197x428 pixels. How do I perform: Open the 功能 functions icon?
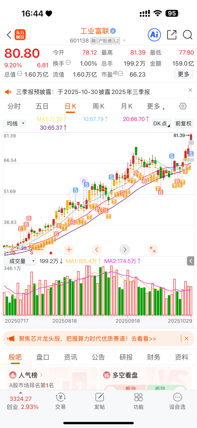[x=139, y=401]
